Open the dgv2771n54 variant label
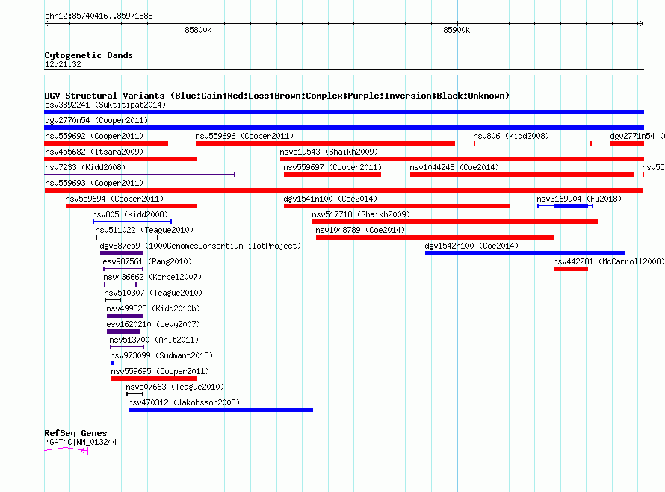Image resolution: width=665 pixels, height=492 pixels. point(637,136)
